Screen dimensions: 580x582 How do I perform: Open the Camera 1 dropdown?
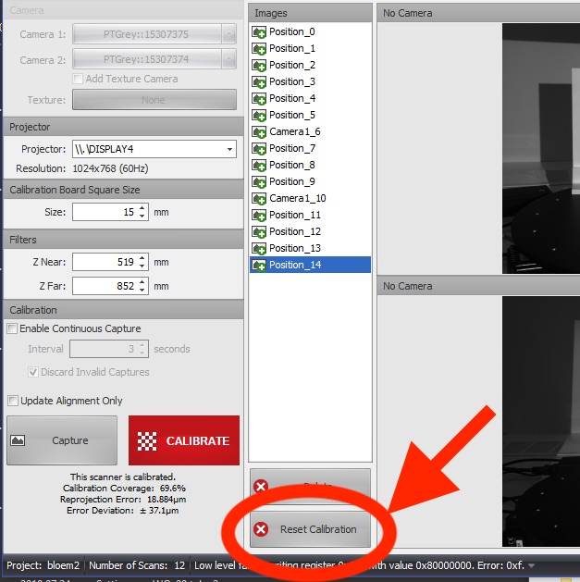tap(228, 34)
